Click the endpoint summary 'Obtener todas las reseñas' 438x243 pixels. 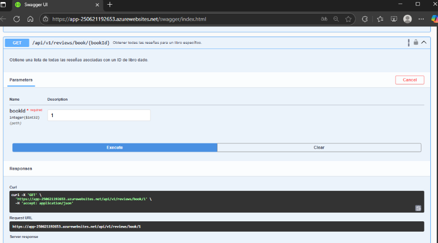click(x=157, y=43)
